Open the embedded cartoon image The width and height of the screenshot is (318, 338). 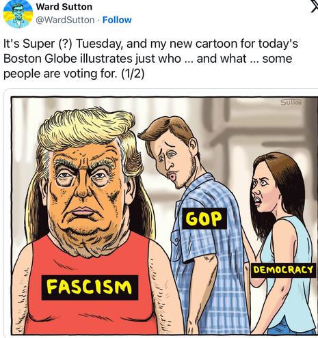(x=165, y=216)
